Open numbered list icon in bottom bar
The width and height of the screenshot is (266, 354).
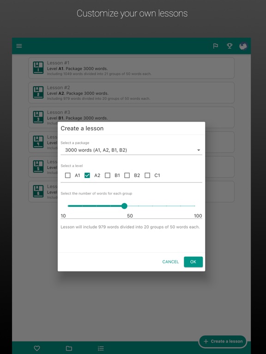pyautogui.click(x=101, y=348)
